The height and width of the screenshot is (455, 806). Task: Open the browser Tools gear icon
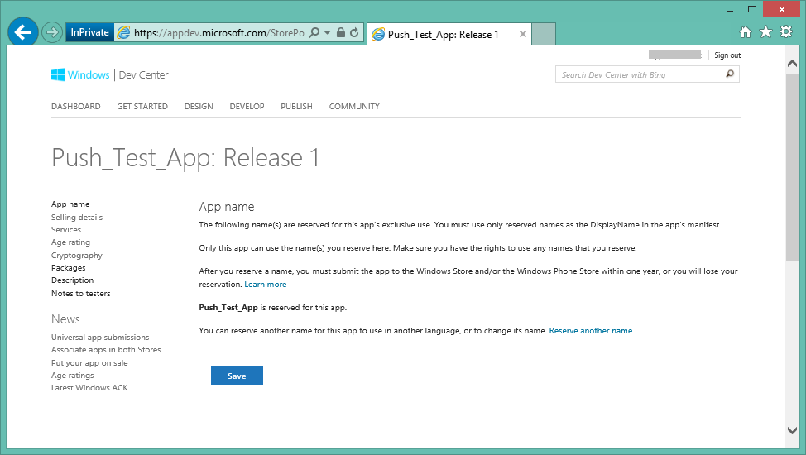point(786,32)
